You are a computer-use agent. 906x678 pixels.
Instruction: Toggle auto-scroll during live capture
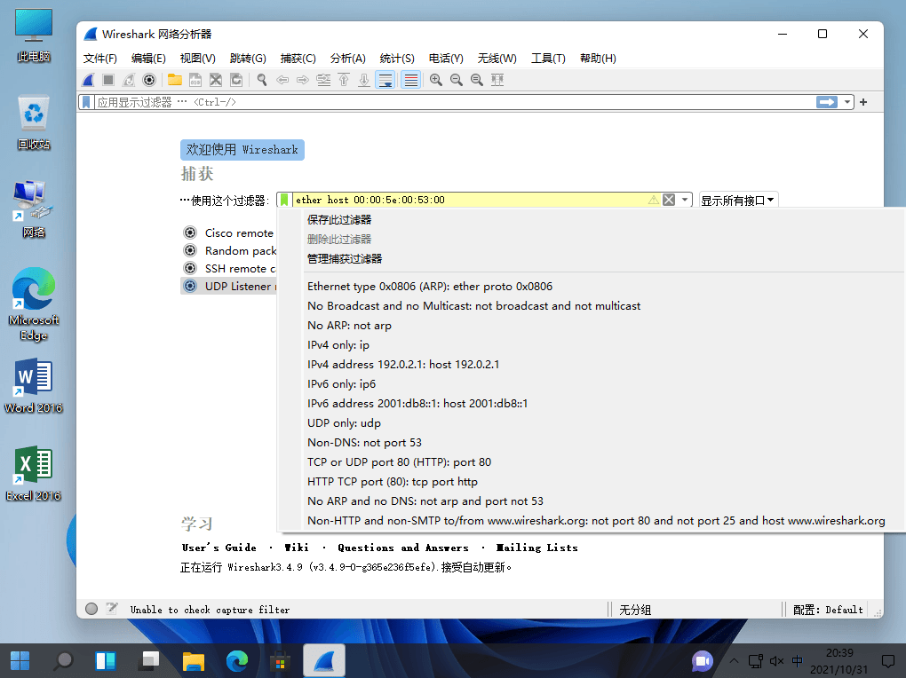[385, 80]
